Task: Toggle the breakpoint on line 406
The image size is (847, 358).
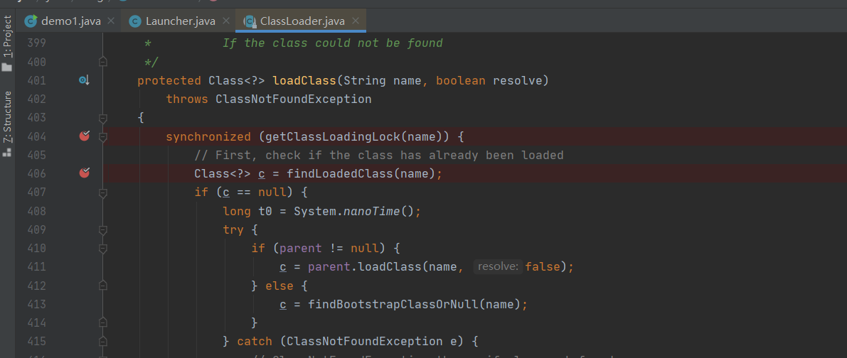Action: (x=84, y=173)
